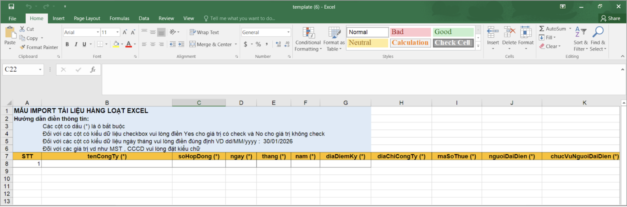Apply the fill color bucket
This screenshot has width=627, height=207.
[116, 44]
